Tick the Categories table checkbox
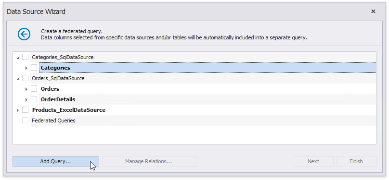This screenshot has height=180, width=389. [34, 68]
